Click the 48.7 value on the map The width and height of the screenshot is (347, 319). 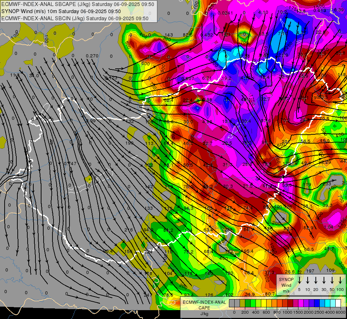click(329, 249)
